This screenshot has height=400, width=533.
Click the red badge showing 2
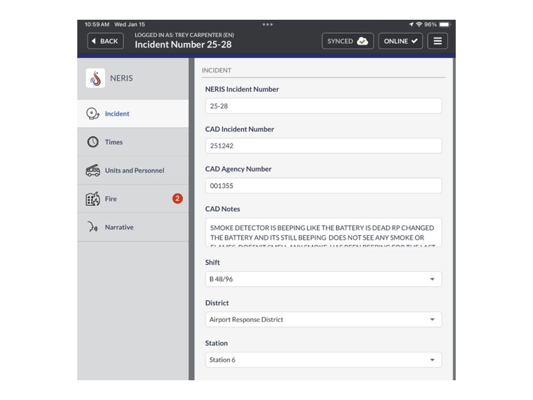pos(177,198)
